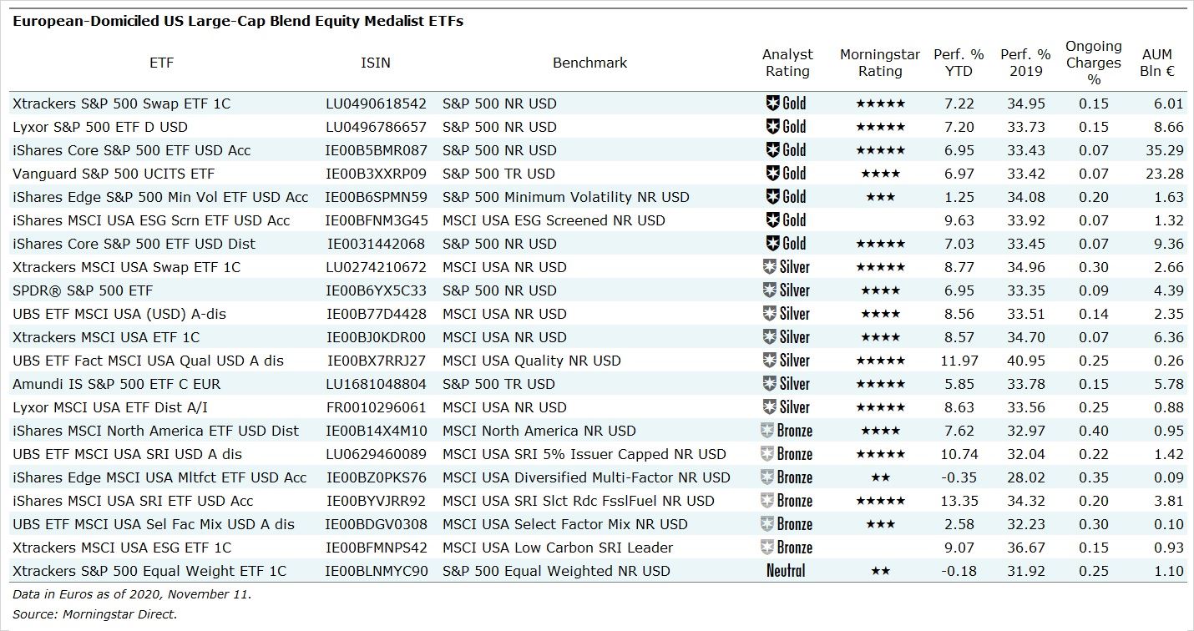This screenshot has height=631, width=1194.
Task: Click Silver badge in Amundi IS S&P 500 row
Action: [786, 384]
